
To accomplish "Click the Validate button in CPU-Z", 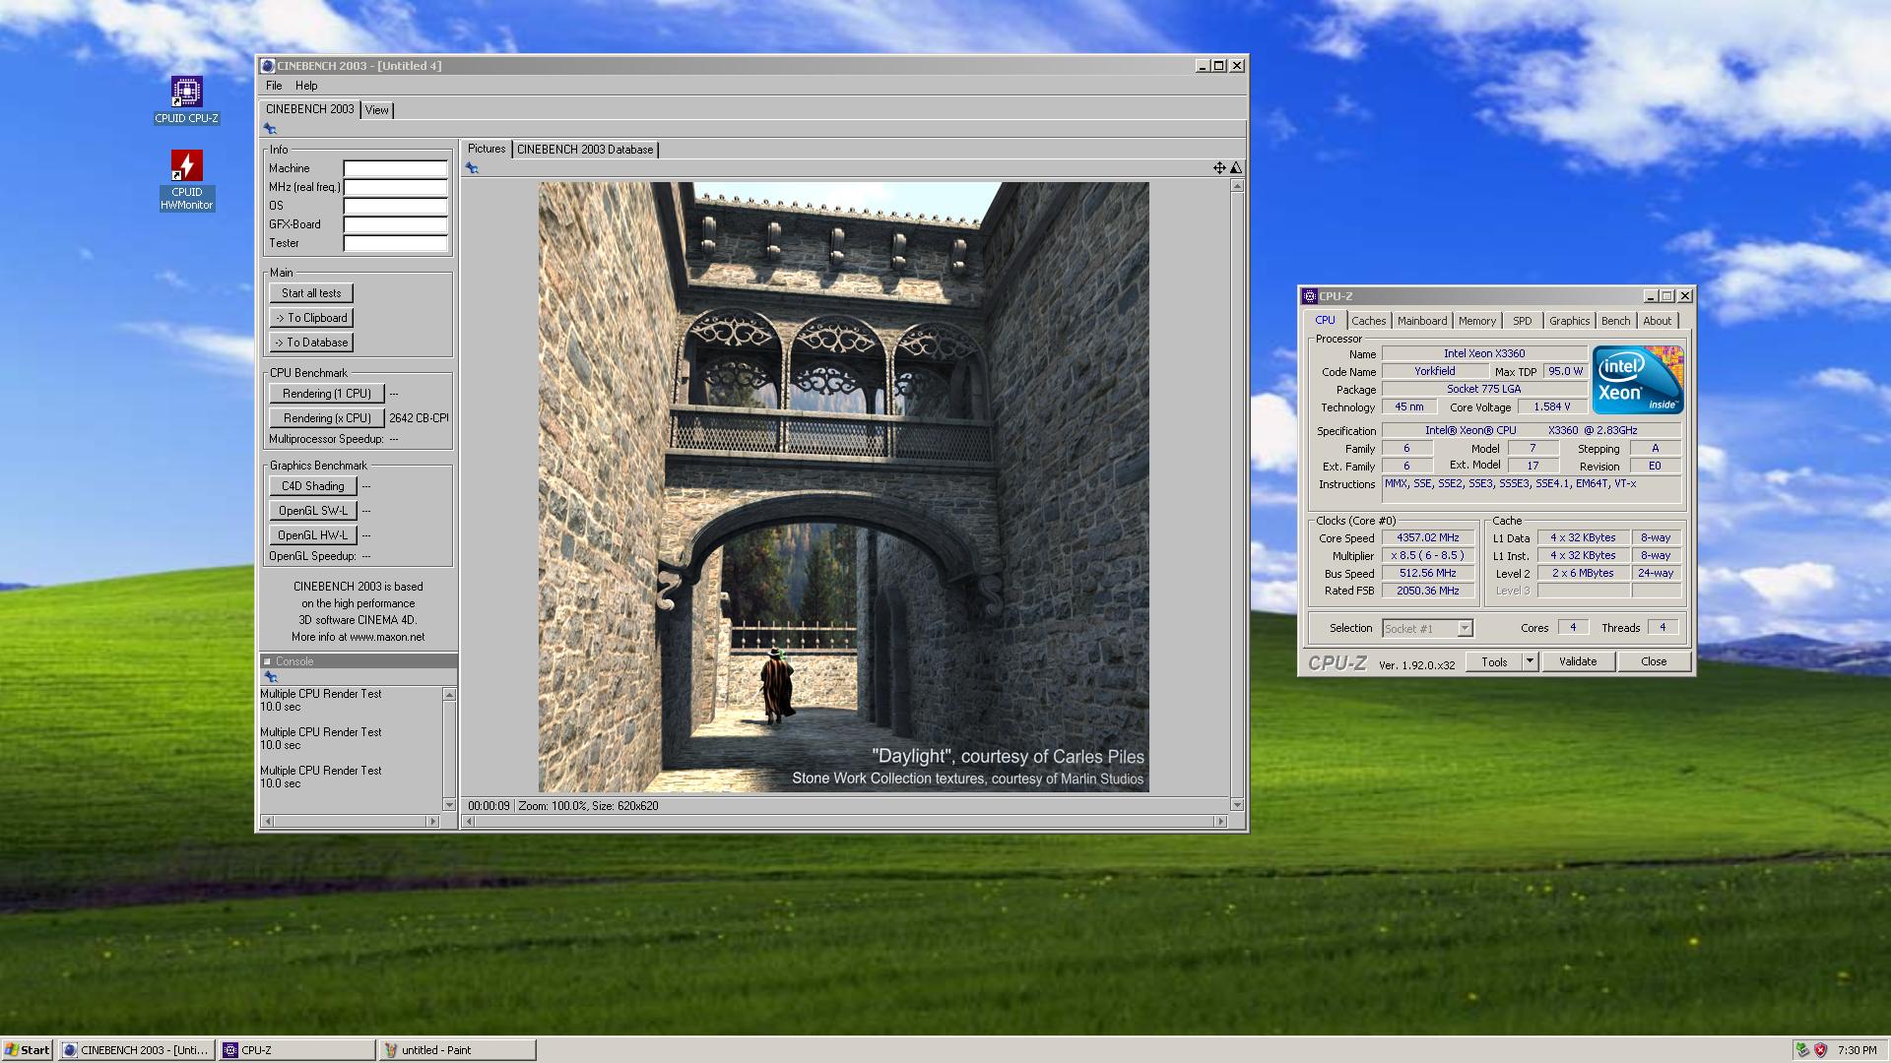I will [x=1578, y=661].
